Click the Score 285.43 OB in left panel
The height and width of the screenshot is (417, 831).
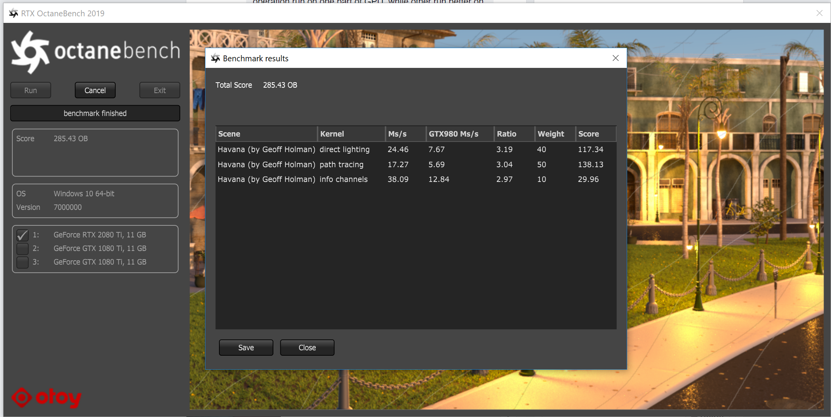(x=71, y=138)
